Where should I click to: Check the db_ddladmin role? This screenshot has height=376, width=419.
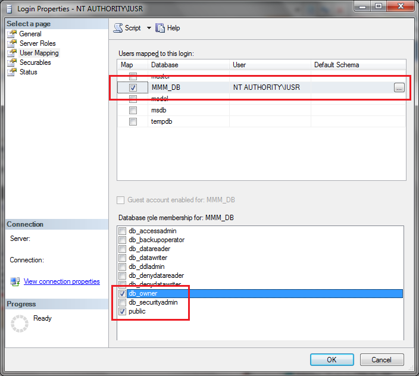pyautogui.click(x=122, y=267)
